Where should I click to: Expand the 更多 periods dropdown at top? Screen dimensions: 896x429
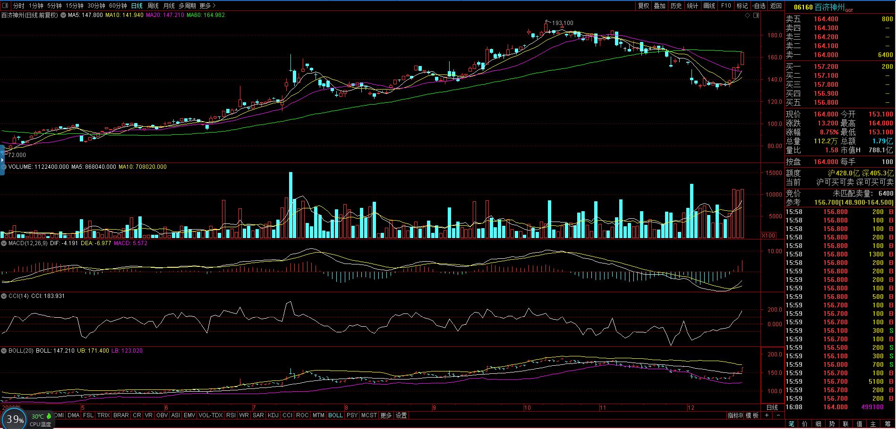[207, 6]
